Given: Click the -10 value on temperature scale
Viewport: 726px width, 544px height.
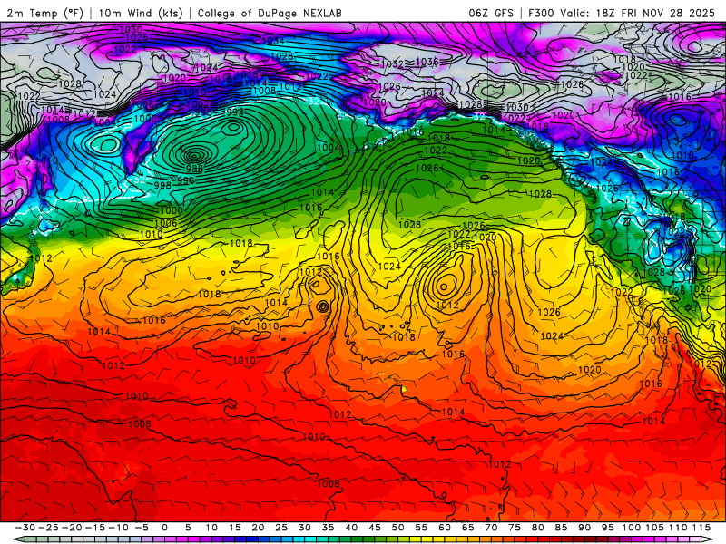Looking at the screenshot, I should click(x=118, y=528).
